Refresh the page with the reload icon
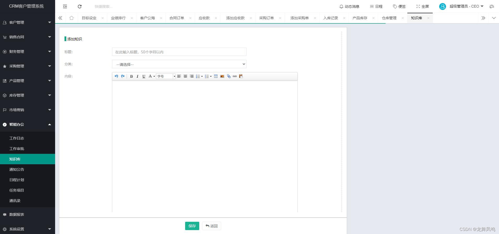This screenshot has height=234, width=499. tap(80, 7)
